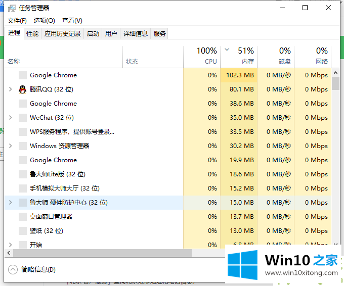Select the 腾讯QQ (32 位) process name
This screenshot has height=286, width=344.
point(52,89)
